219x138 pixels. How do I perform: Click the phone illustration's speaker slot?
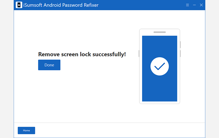pyautogui.click(x=160, y=32)
